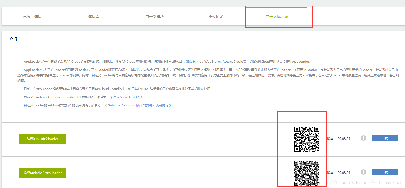The image size is (405, 188).
Task: Click the iOS version text 00.03.94
Action: (x=344, y=139)
